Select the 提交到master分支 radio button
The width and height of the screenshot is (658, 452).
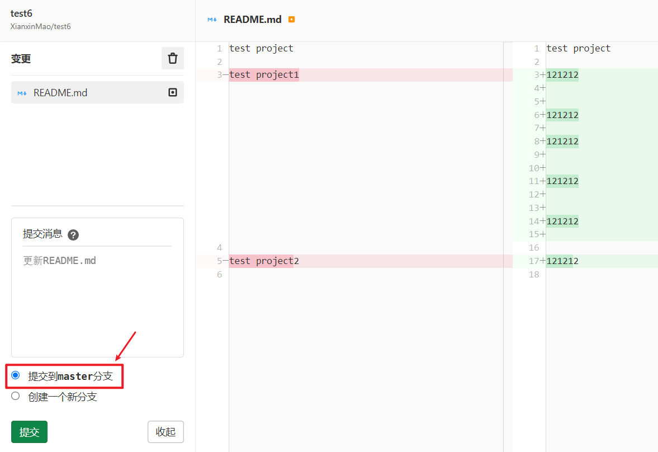[15, 376]
